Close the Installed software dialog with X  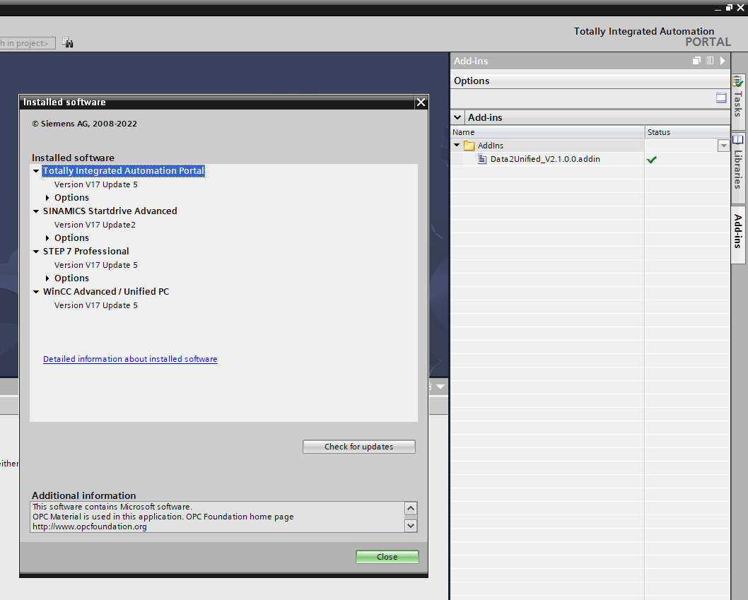click(x=421, y=102)
